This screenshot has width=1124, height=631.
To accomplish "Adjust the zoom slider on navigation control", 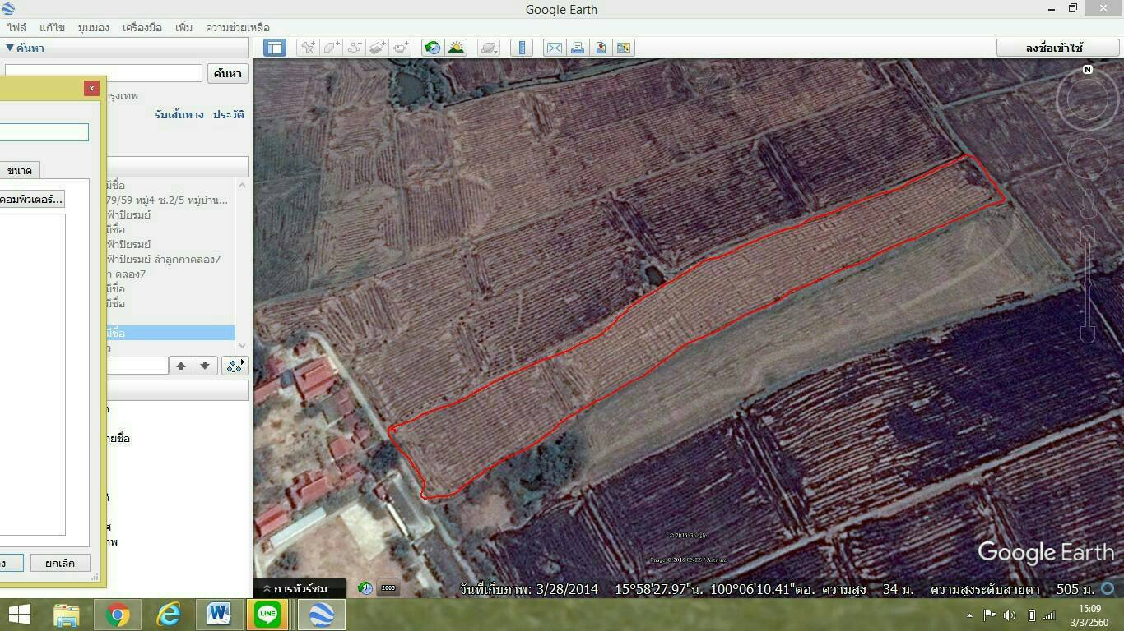I will coord(1088,285).
